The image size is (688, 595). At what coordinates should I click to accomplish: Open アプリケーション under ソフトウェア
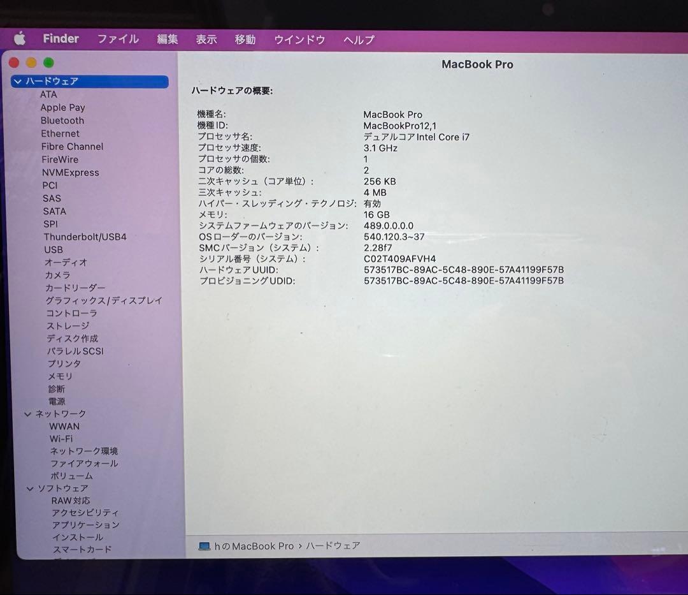tap(85, 525)
